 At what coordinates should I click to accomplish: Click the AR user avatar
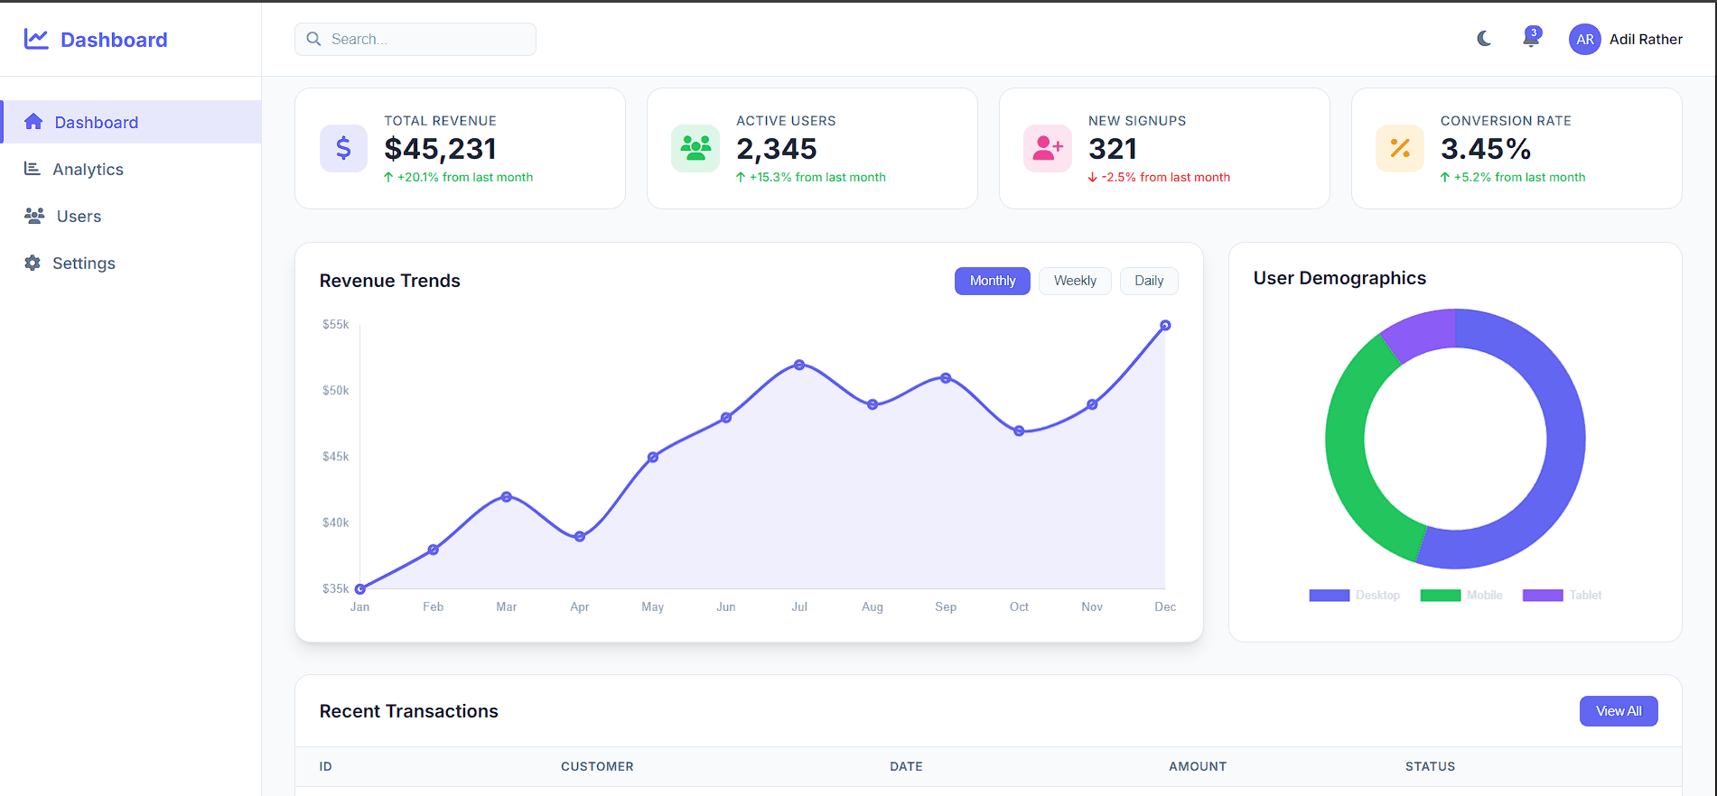(1585, 39)
